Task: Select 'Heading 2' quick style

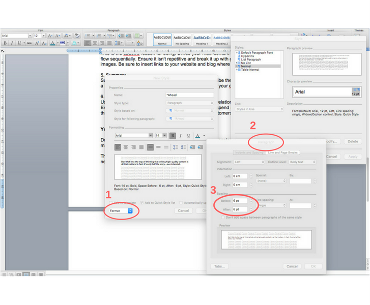Action: coord(222,40)
